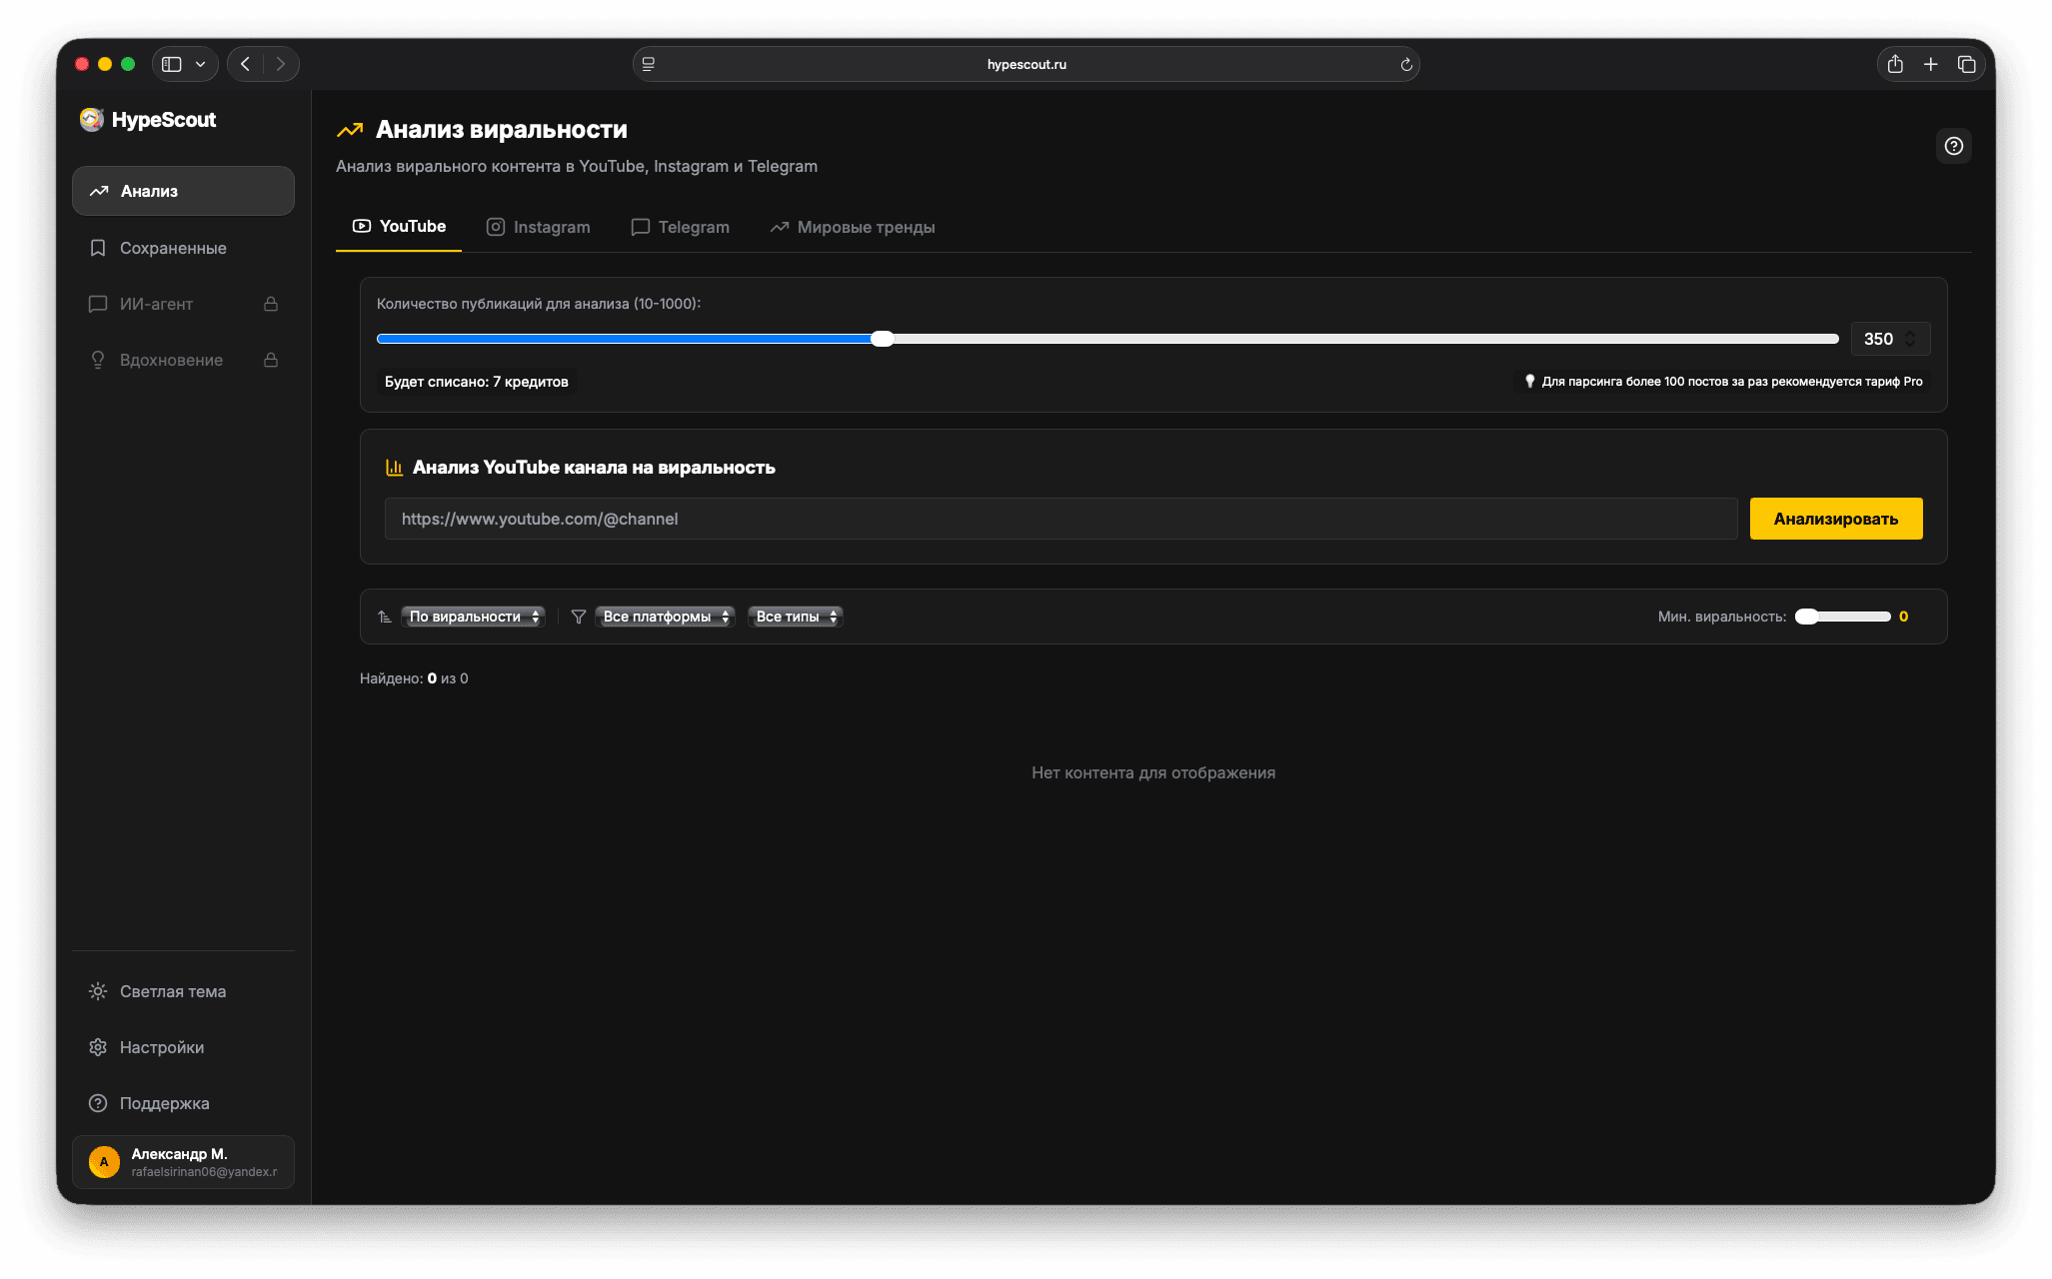The height and width of the screenshot is (1279, 2052).
Task: Reload the page with refresh icon
Action: click(1406, 64)
